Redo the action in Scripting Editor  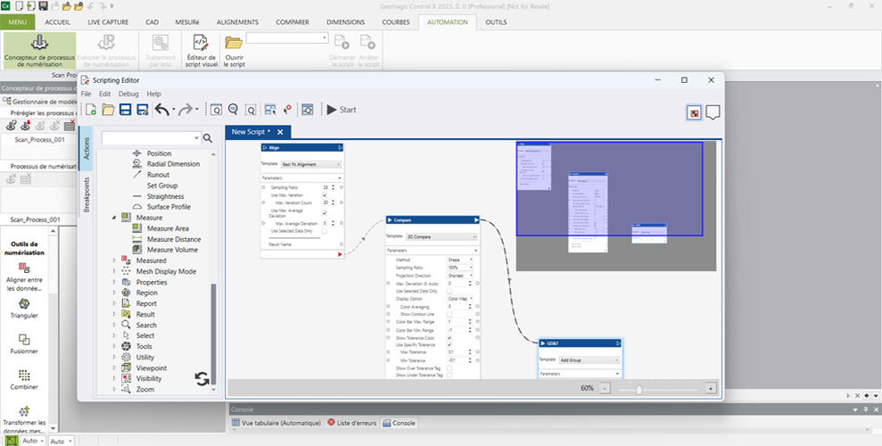pyautogui.click(x=185, y=110)
